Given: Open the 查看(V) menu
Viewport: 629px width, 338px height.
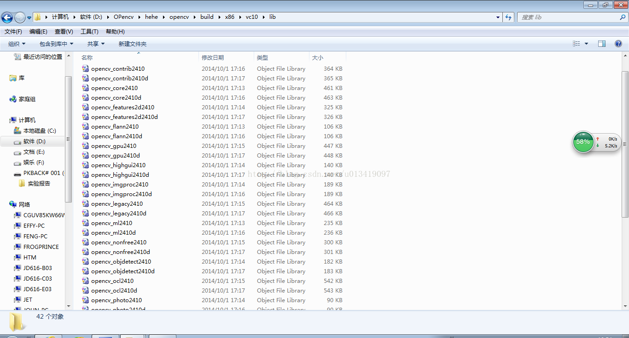Looking at the screenshot, I should (x=64, y=32).
